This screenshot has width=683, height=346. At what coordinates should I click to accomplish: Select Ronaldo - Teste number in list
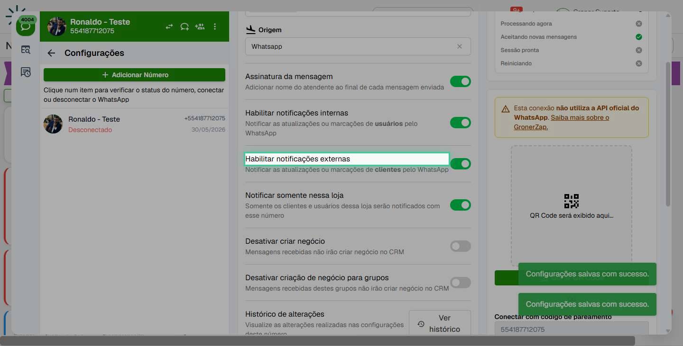point(134,124)
